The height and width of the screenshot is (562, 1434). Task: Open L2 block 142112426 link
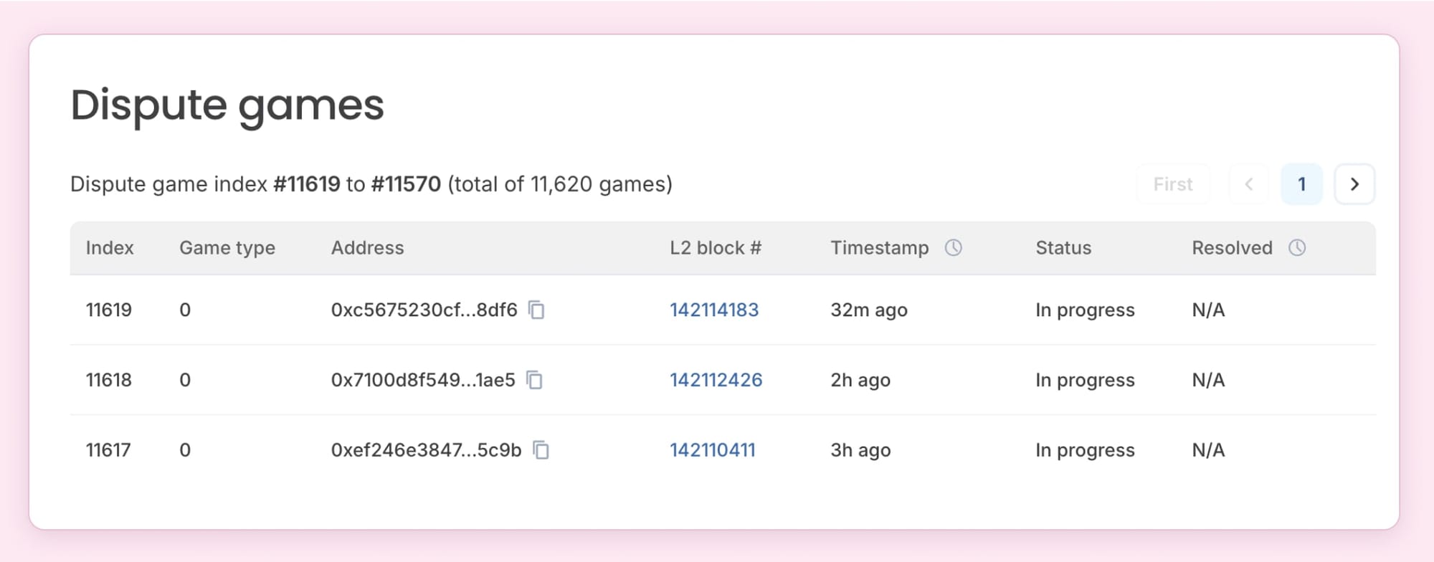[x=716, y=380]
